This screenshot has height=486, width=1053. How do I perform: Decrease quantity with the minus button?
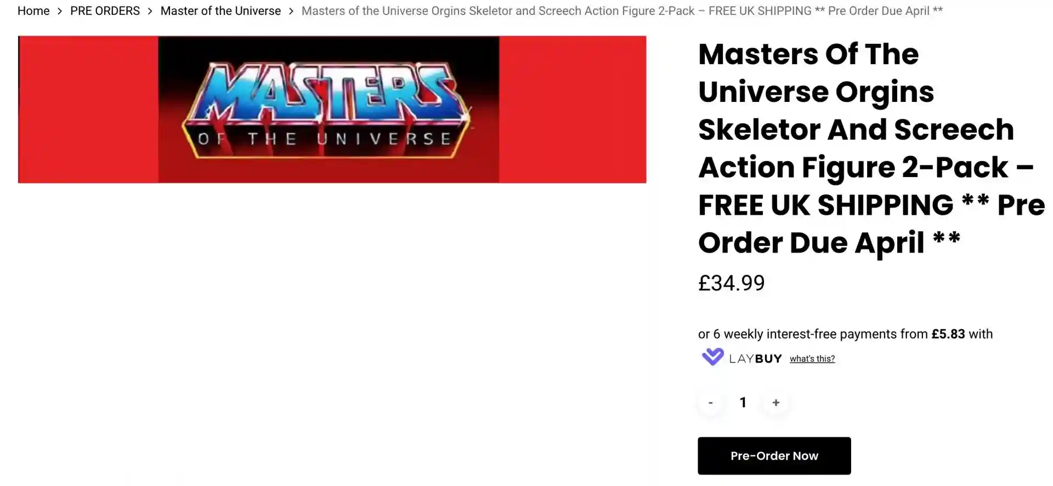click(711, 403)
